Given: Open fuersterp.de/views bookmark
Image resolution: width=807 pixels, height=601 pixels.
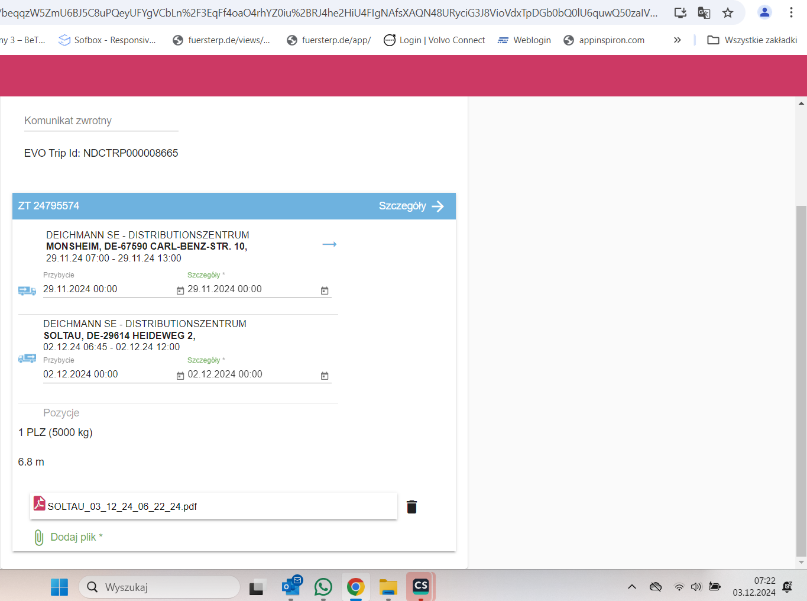Looking at the screenshot, I should pyautogui.click(x=221, y=40).
